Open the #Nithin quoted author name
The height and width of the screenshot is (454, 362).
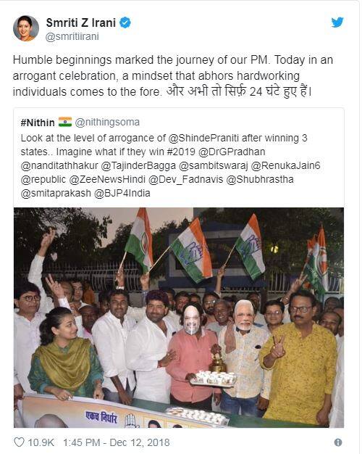tap(38, 123)
